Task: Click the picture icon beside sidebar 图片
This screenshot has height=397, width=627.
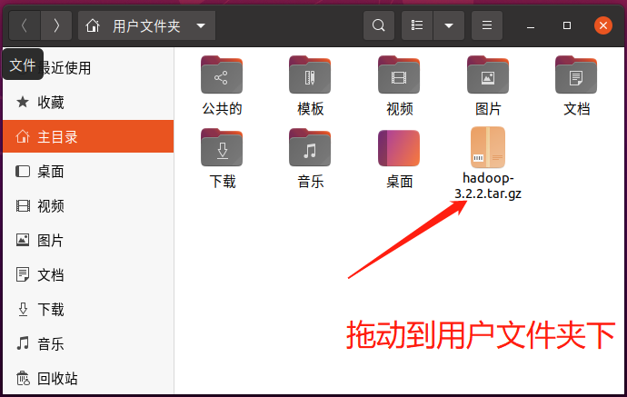Action: (23, 240)
